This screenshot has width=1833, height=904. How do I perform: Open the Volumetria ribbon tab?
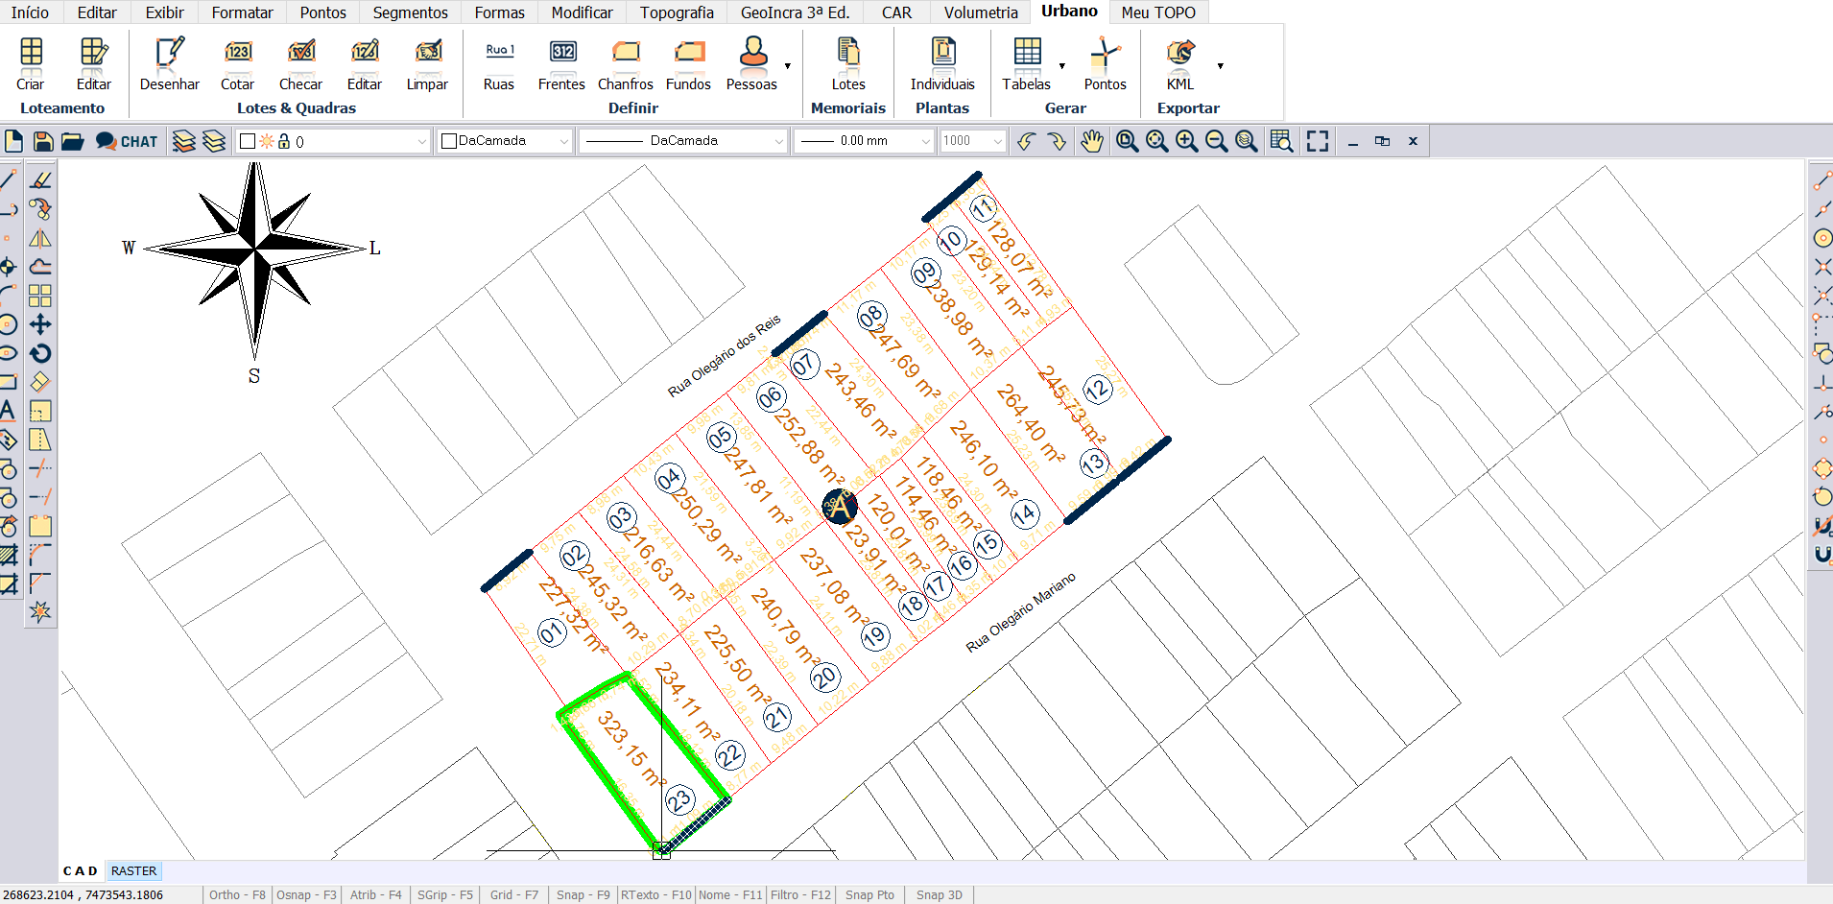pyautogui.click(x=980, y=12)
